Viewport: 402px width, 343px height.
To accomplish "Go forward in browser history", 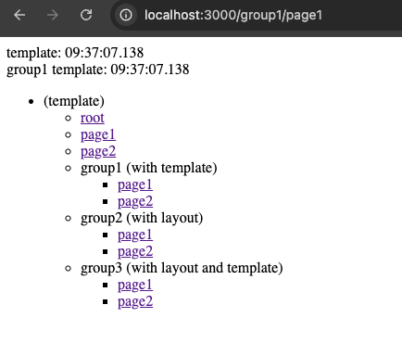I will [x=53, y=15].
